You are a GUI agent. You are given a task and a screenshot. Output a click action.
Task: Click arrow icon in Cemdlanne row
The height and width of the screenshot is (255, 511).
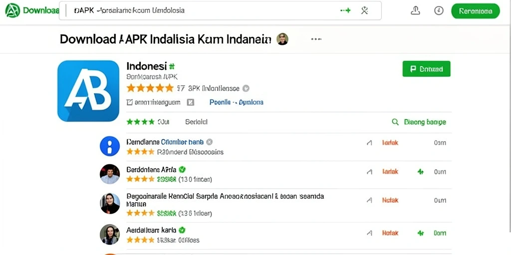(x=369, y=143)
